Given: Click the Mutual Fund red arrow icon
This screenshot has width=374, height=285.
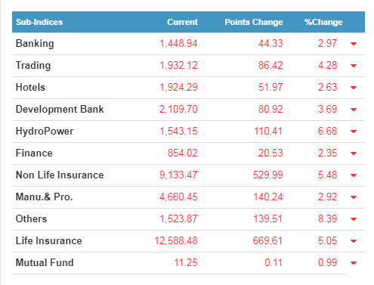Looking at the screenshot, I should [x=354, y=263].
